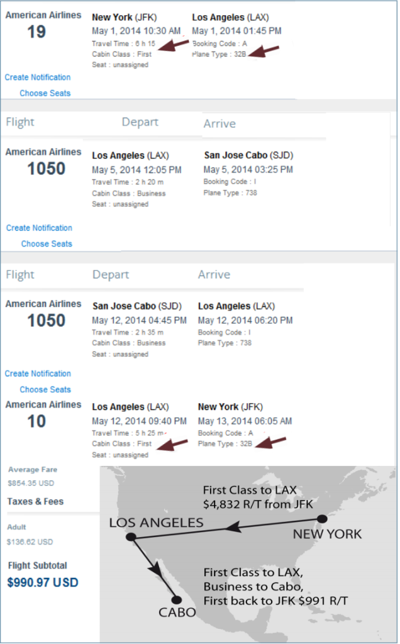Click the New York marker on the map
Viewport: 400px width, 644px height.
323,519
